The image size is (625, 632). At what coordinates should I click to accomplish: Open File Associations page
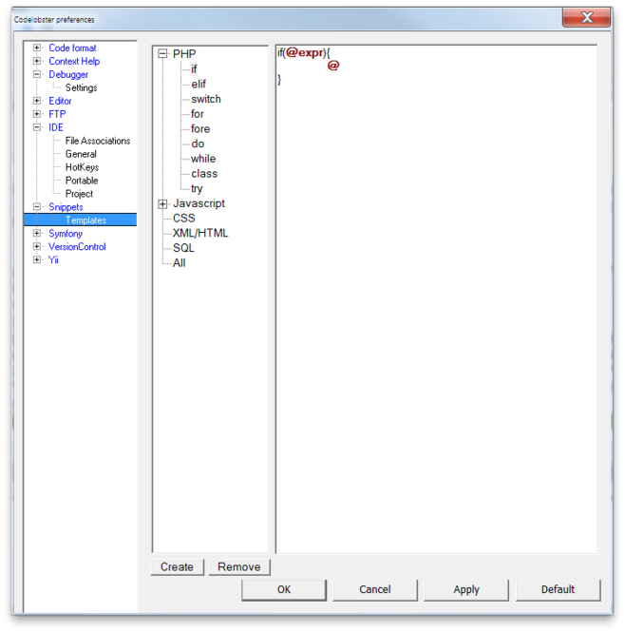(98, 141)
